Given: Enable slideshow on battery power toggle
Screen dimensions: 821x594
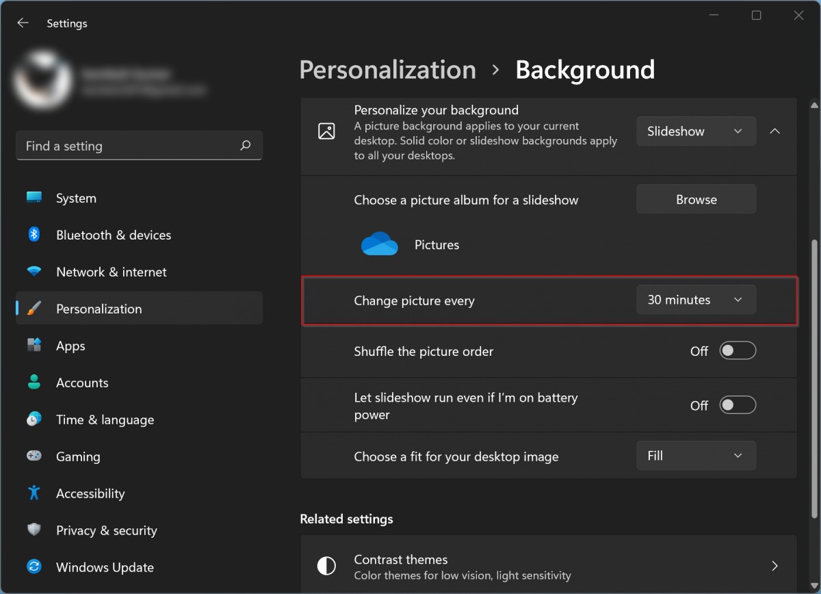Looking at the screenshot, I should (x=738, y=405).
